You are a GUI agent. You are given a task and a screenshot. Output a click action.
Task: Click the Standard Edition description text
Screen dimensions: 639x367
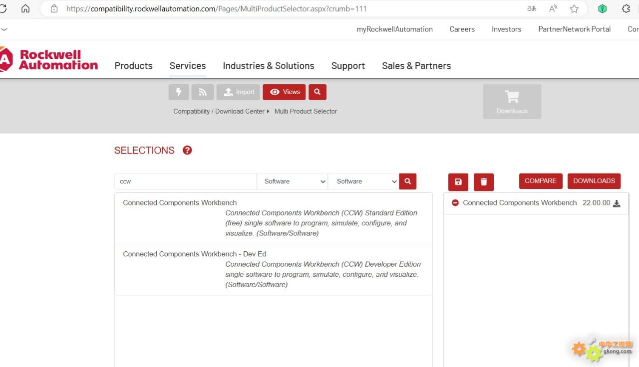coord(322,223)
